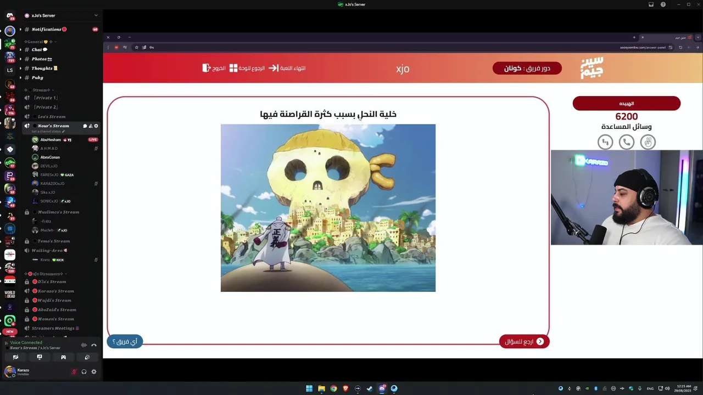The width and height of the screenshot is (703, 395).
Task: Select FARESxJO user in voice channel
Action: tap(65, 174)
